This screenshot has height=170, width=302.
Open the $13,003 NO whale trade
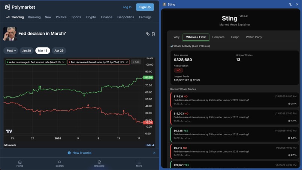click(x=235, y=117)
